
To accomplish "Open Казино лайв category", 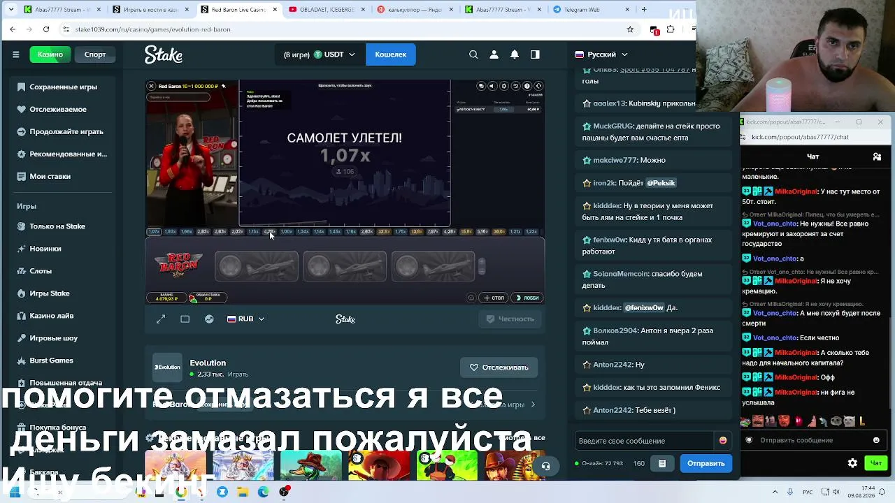I will click(x=52, y=316).
